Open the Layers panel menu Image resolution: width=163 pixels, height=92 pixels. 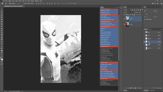tap(142, 7)
